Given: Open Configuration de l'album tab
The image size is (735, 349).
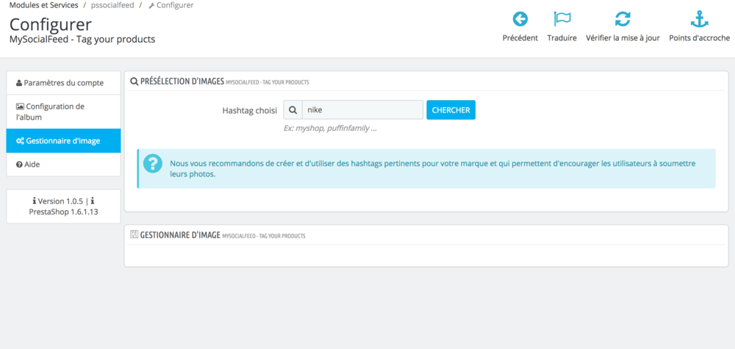Looking at the screenshot, I should click(63, 112).
